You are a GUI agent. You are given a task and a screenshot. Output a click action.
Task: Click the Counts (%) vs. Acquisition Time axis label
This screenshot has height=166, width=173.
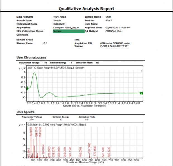(85, 105)
